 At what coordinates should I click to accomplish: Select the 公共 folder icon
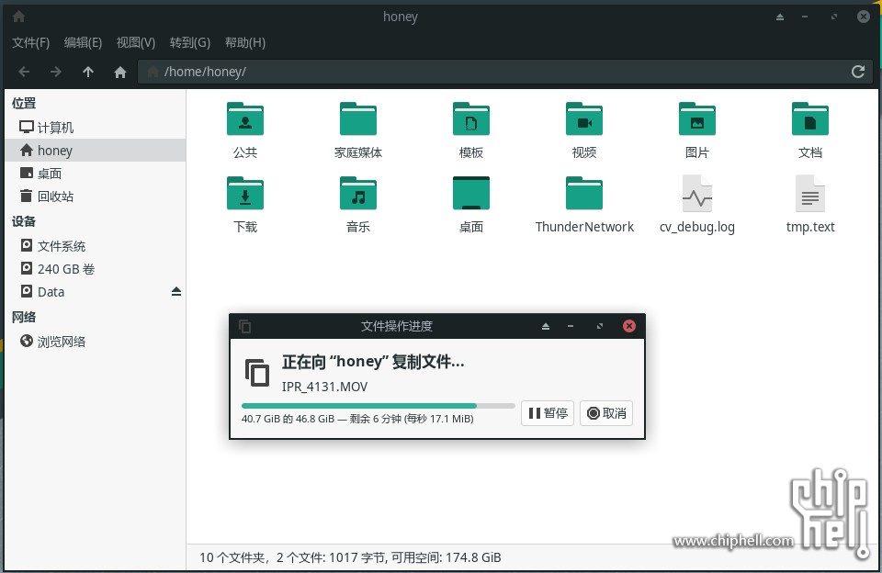tap(245, 118)
